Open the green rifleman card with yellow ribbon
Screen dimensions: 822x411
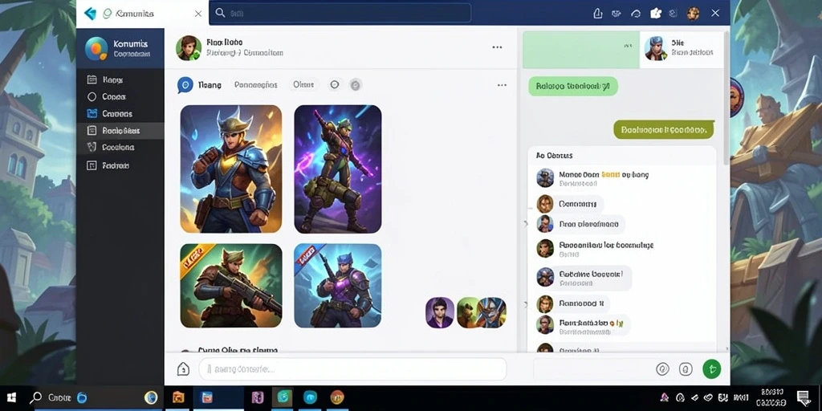click(x=231, y=286)
